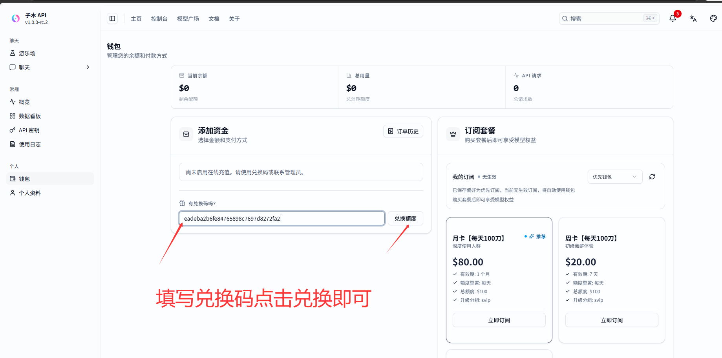Focus the redemption code input field
The width and height of the screenshot is (722, 358).
282,218
